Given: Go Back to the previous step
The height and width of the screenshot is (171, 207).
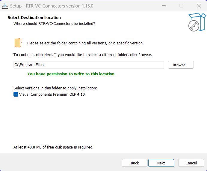Looking at the screenshot, I should (135, 163).
